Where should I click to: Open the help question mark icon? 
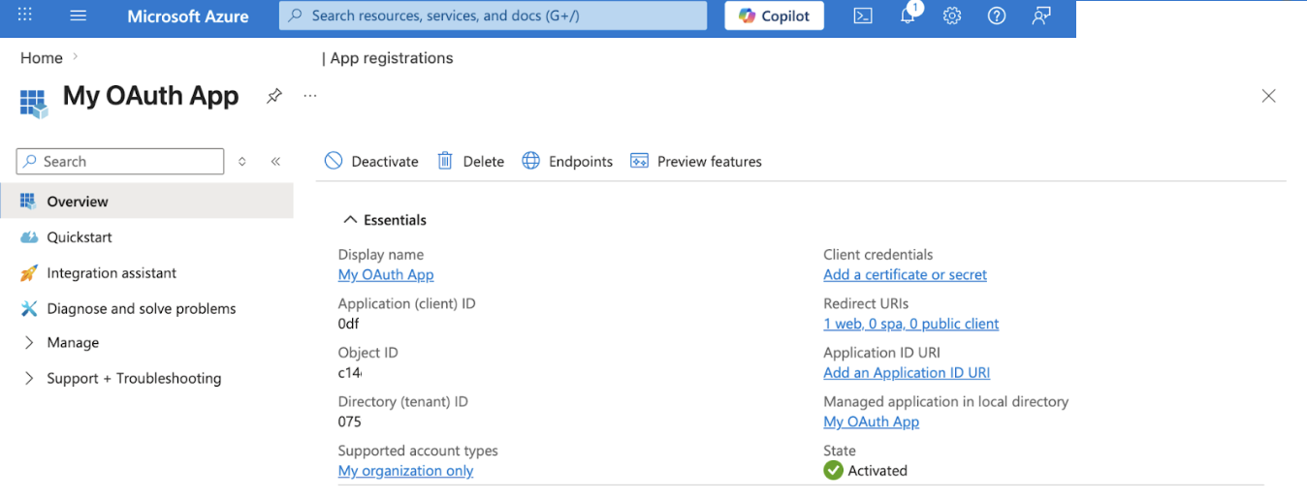pyautogui.click(x=997, y=16)
